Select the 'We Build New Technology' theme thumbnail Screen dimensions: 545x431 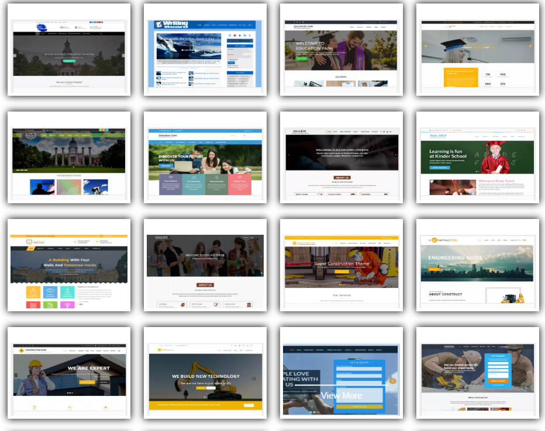205,373
